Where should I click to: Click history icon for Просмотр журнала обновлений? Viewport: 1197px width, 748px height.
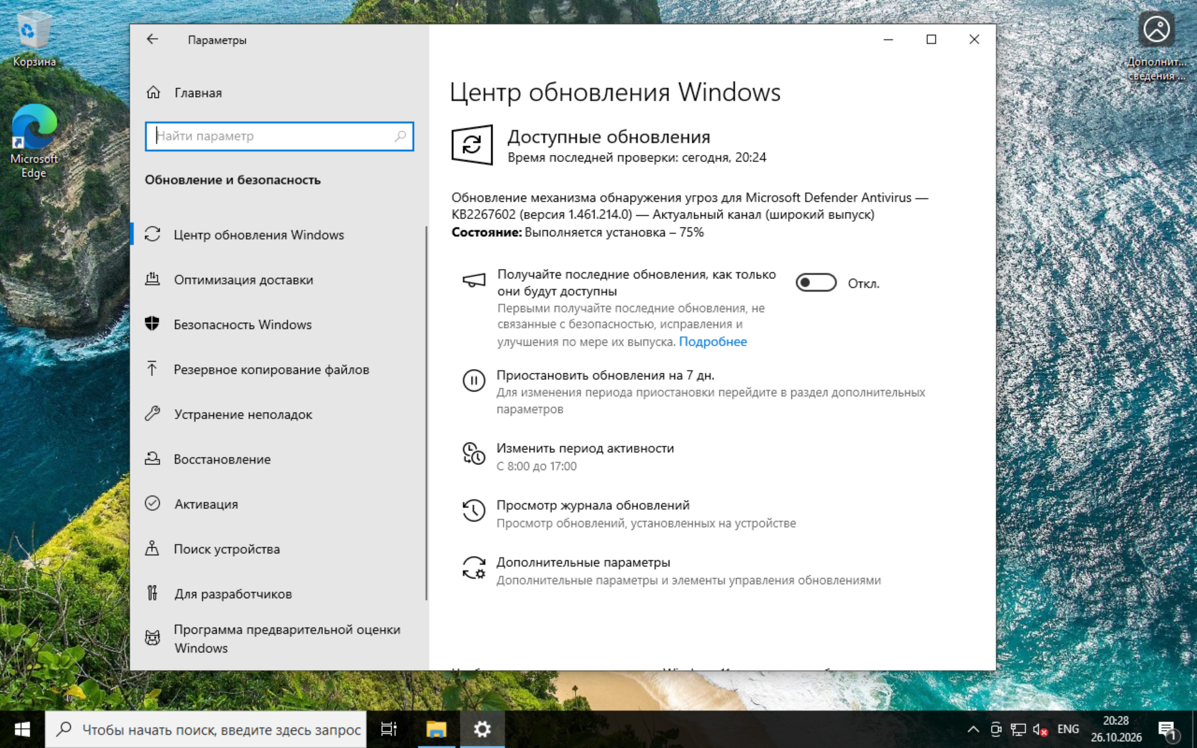(x=473, y=511)
